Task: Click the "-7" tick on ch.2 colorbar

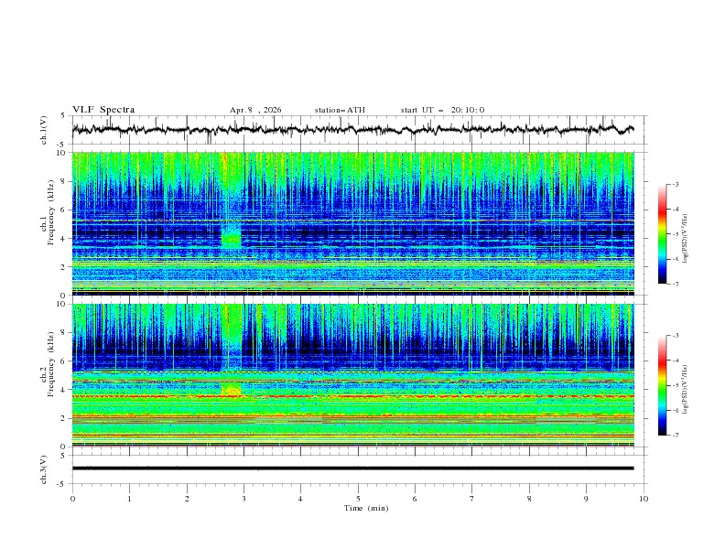Action: 676,436
